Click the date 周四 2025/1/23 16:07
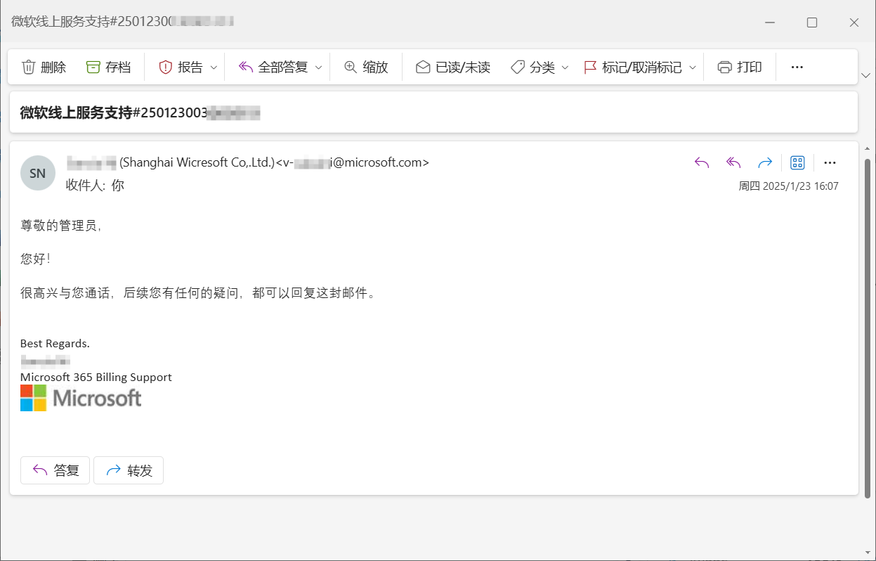This screenshot has height=561, width=876. [x=788, y=186]
